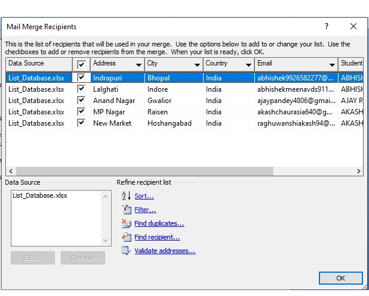Click List_Database.xlsx in the Indore row
The image size is (369, 296).
39,89
